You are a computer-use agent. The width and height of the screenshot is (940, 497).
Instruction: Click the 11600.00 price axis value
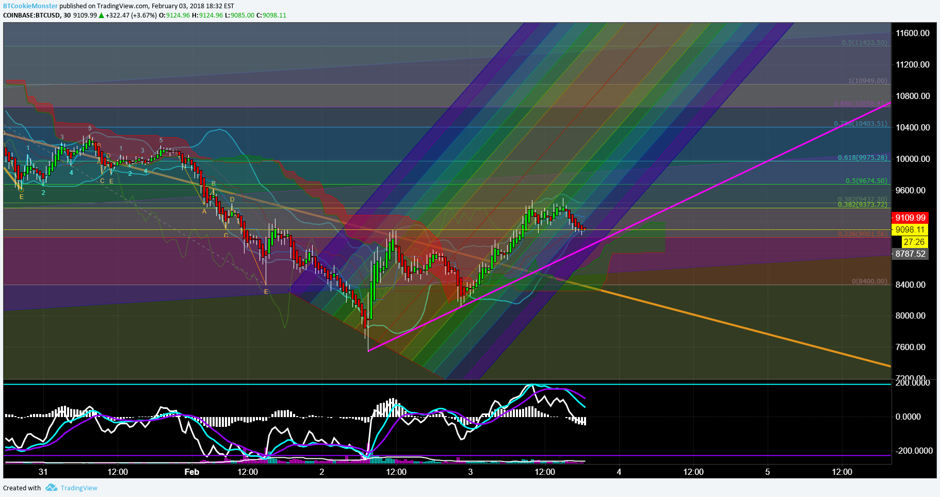913,33
